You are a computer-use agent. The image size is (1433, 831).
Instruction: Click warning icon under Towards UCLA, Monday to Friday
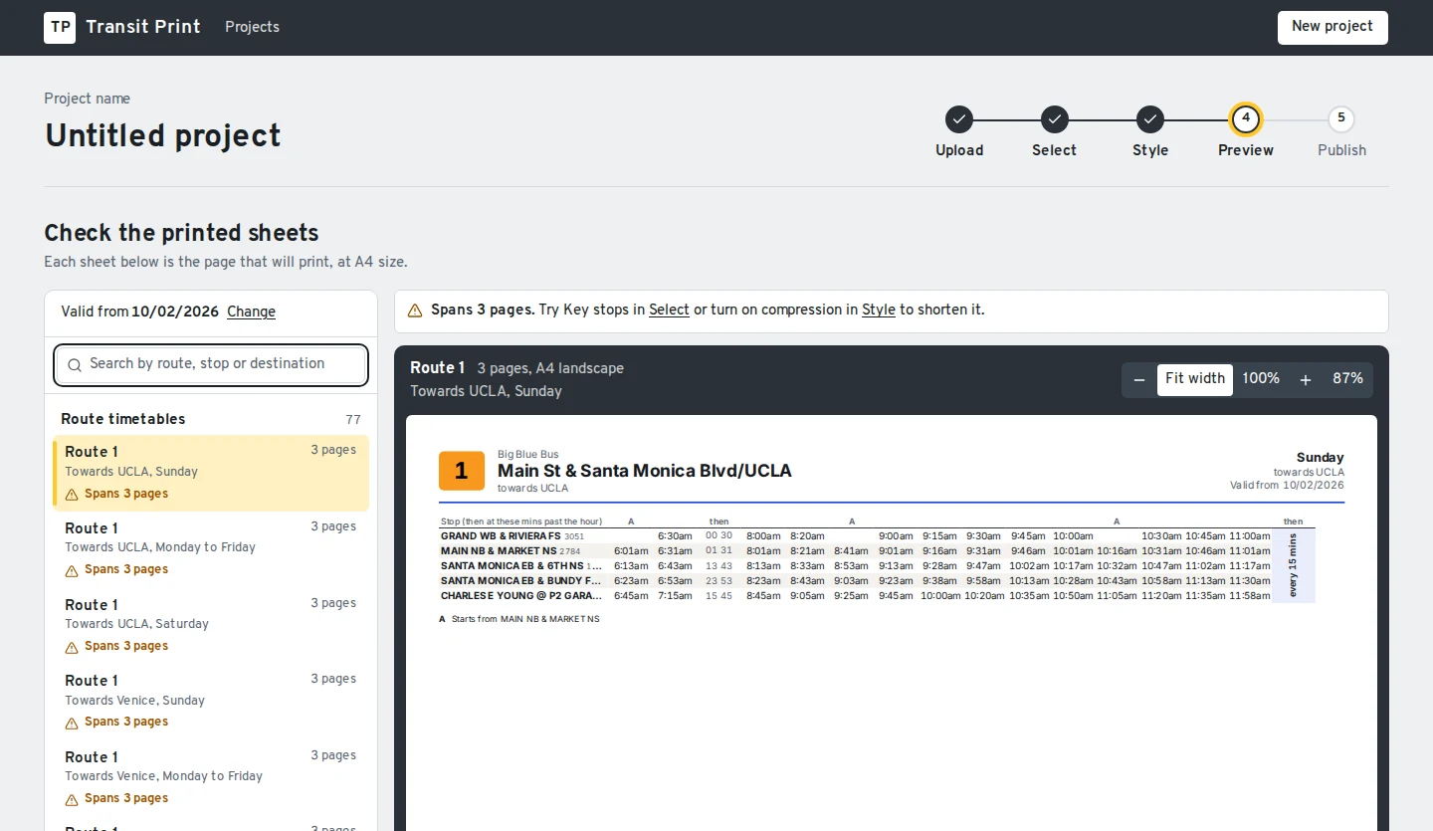72,571
